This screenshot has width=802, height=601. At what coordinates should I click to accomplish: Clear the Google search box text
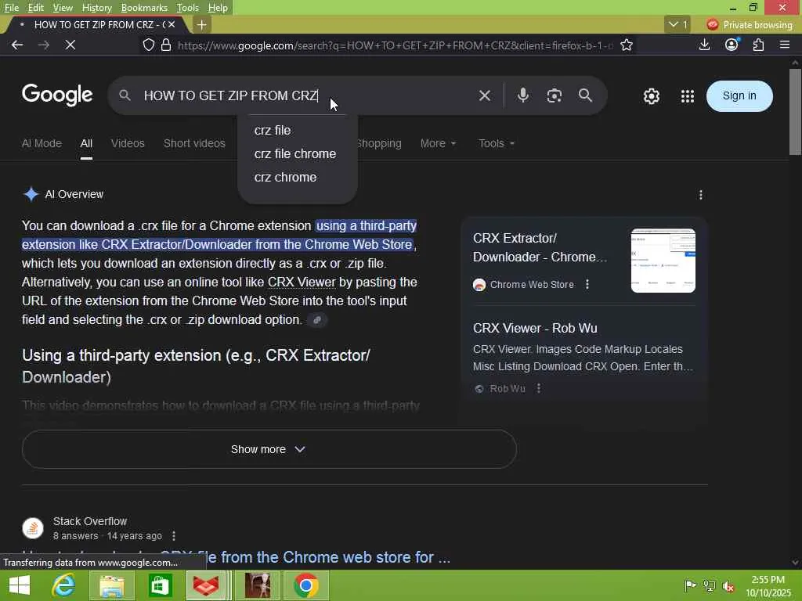pos(484,95)
